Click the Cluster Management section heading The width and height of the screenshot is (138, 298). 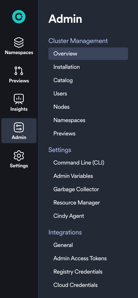78,41
